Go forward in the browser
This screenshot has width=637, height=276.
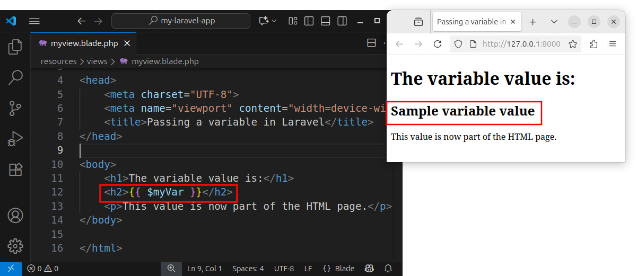(418, 44)
